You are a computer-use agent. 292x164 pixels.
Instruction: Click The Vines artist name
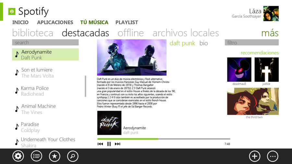pos(32,112)
